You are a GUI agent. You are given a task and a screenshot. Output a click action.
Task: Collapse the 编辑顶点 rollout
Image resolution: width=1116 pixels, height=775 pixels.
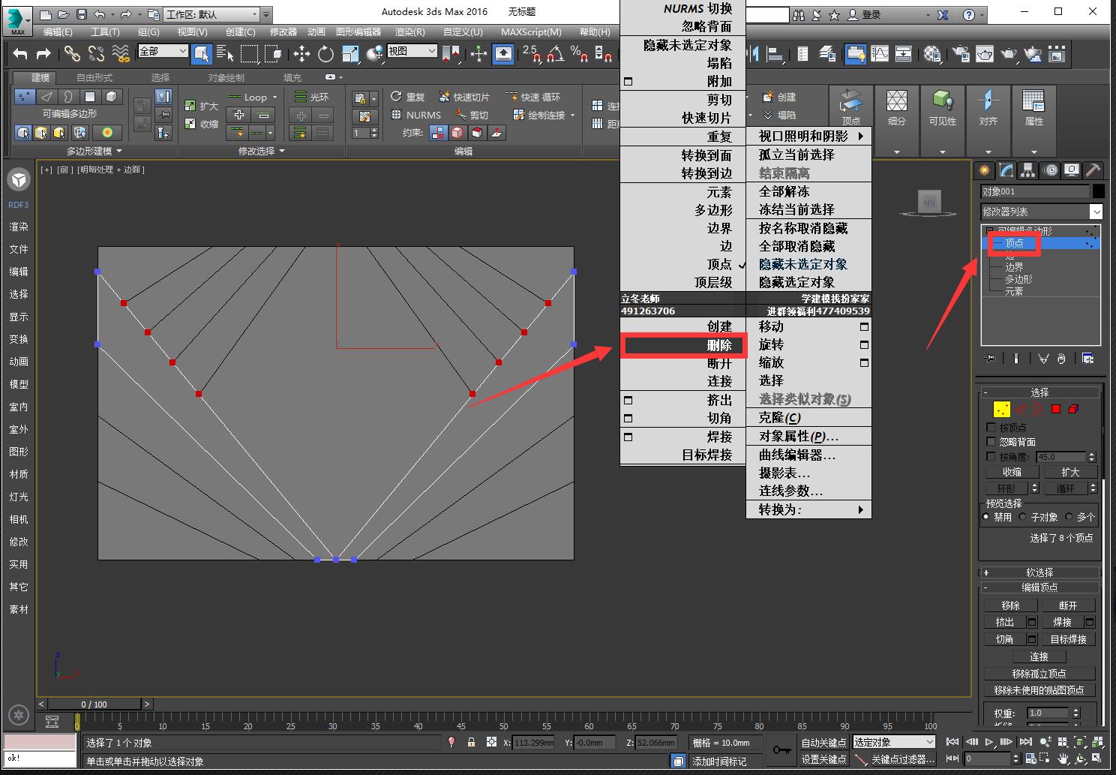coord(1039,587)
